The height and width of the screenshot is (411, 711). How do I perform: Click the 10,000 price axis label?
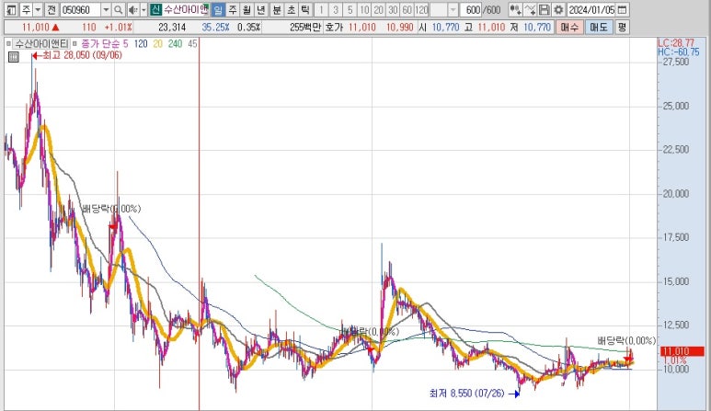676,370
